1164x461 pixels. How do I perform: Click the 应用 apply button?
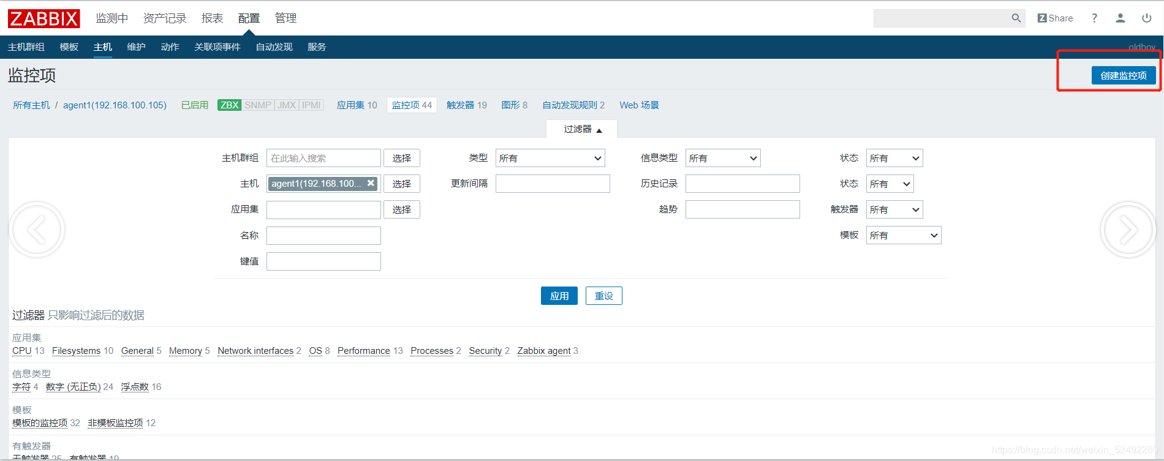559,296
